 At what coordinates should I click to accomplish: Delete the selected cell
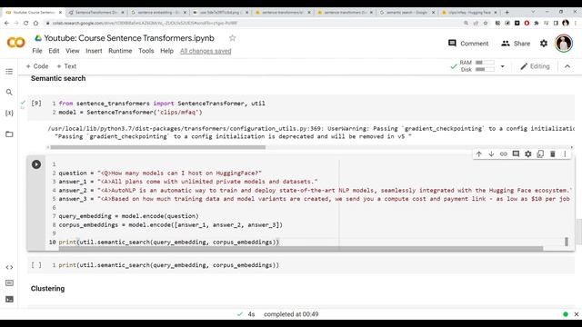552,154
